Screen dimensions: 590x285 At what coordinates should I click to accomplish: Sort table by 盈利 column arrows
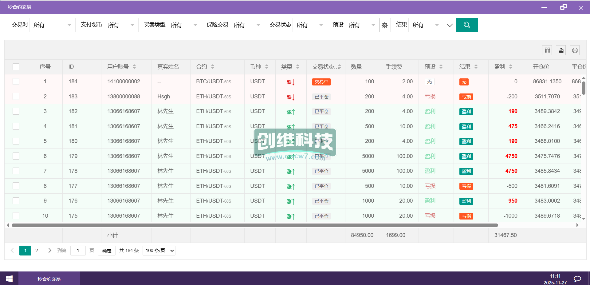click(x=511, y=67)
